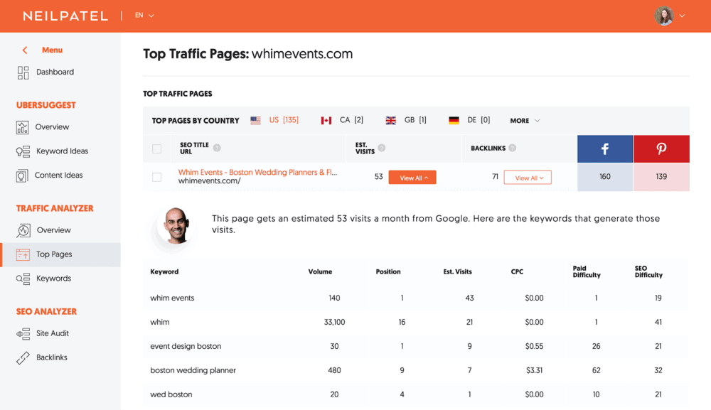Open Site Audit

[x=53, y=333]
